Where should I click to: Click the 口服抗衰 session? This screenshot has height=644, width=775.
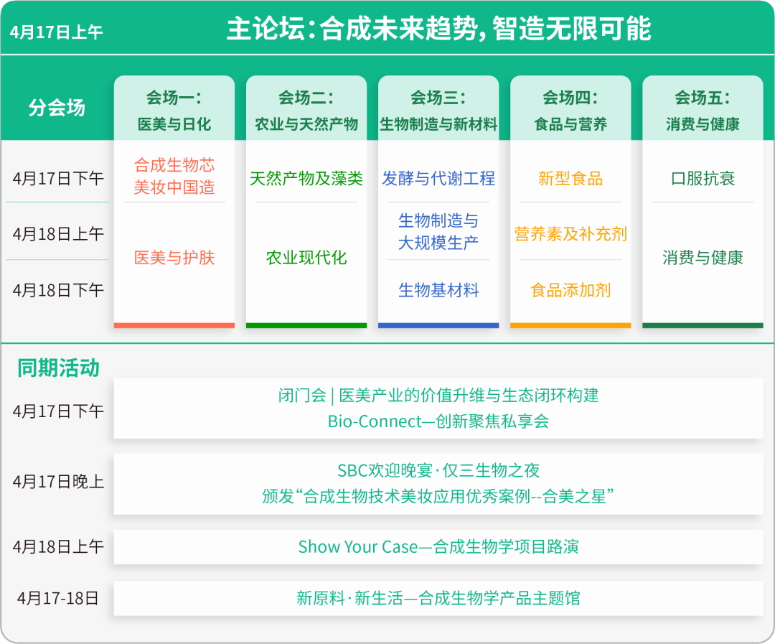[x=703, y=179]
